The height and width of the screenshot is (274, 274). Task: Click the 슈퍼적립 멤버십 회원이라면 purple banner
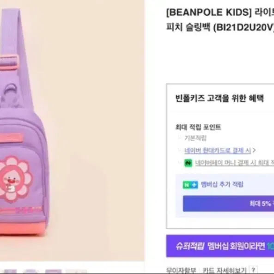[220, 246]
